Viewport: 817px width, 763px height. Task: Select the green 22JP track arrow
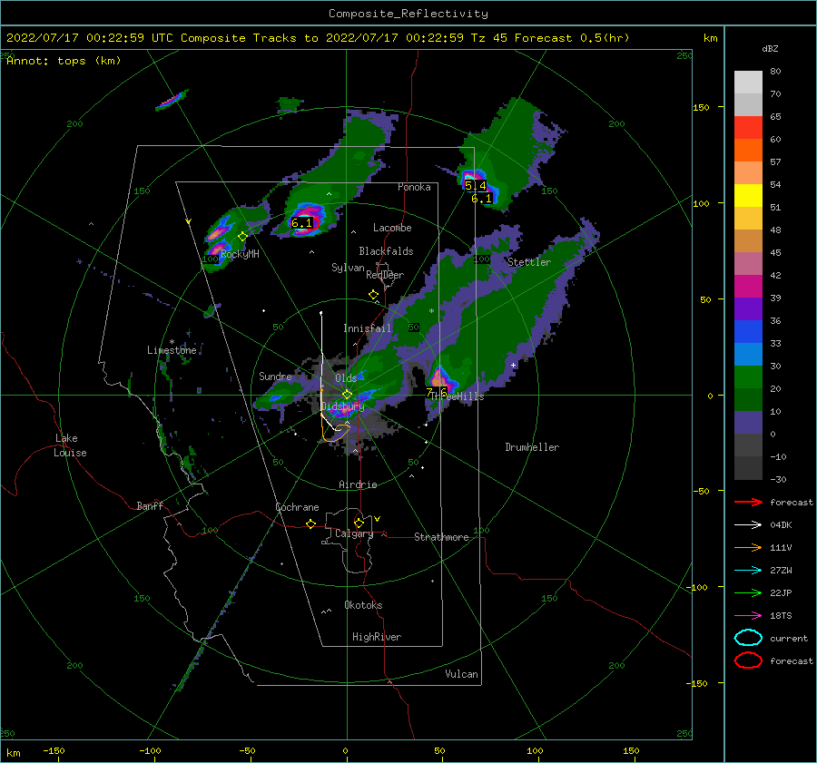[748, 592]
